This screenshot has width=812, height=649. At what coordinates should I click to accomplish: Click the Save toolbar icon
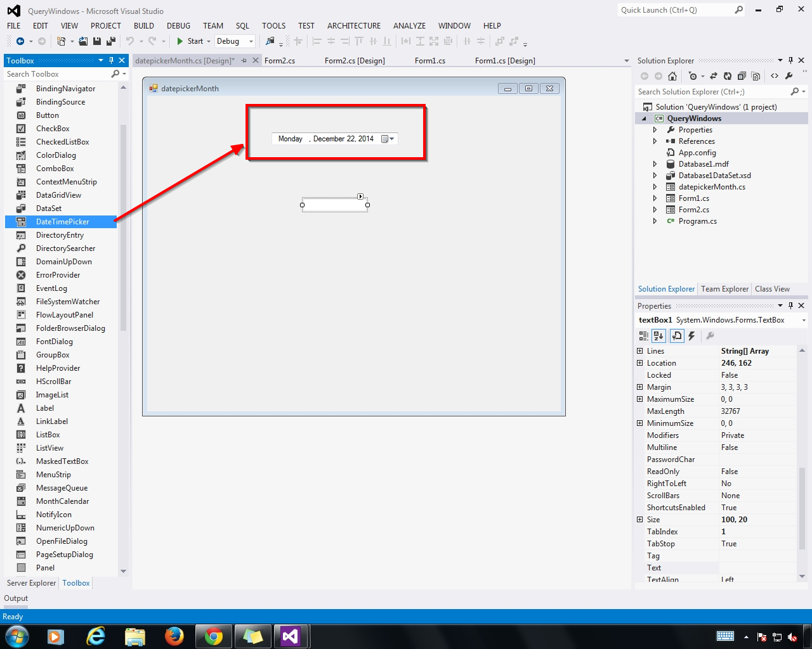[97, 41]
